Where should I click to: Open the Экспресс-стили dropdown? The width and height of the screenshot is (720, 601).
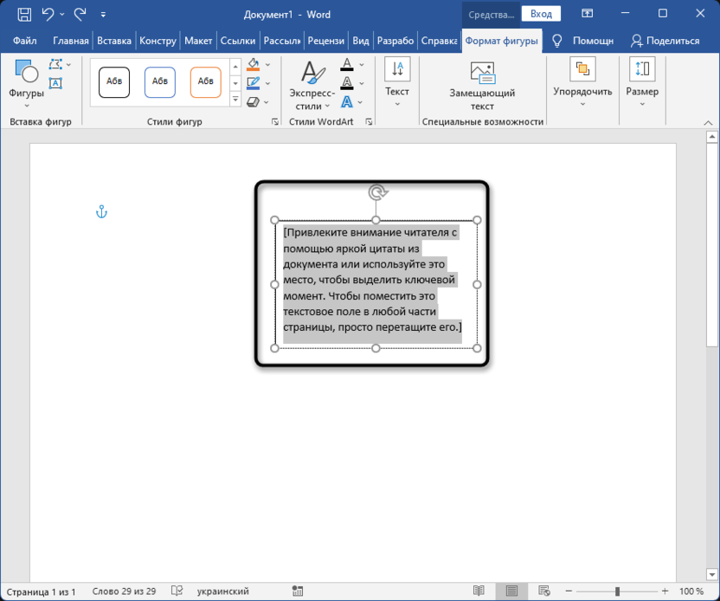[312, 86]
